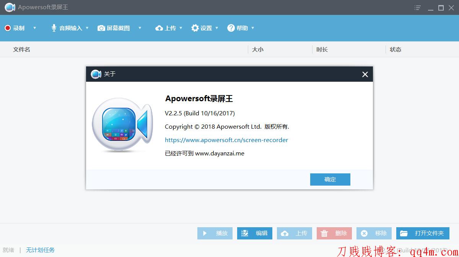Open the apowersoft.cn screen-recorder link
This screenshot has height=257, width=459.
pos(226,140)
